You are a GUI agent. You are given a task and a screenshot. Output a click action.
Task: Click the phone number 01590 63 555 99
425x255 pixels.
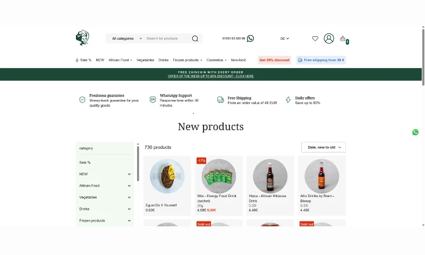(234, 38)
